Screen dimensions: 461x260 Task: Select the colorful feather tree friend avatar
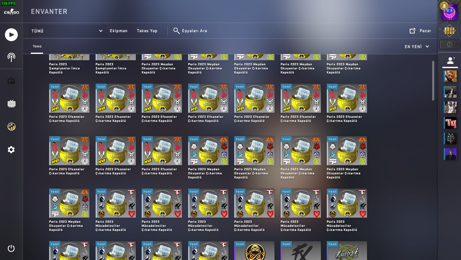click(450, 138)
